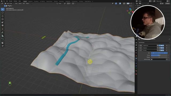The width and height of the screenshot is (171, 96).
Task: Toggle render display for Smooth modifier
Action: pos(163,50)
